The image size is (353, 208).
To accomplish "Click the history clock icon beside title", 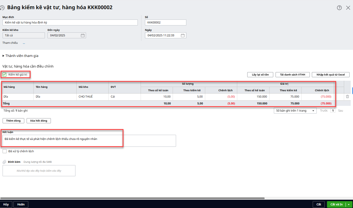I will pyautogui.click(x=2, y=8).
